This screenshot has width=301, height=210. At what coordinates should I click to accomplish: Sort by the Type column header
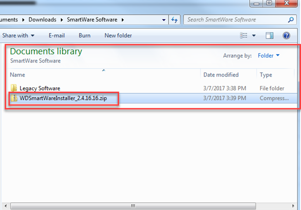tap(275, 74)
